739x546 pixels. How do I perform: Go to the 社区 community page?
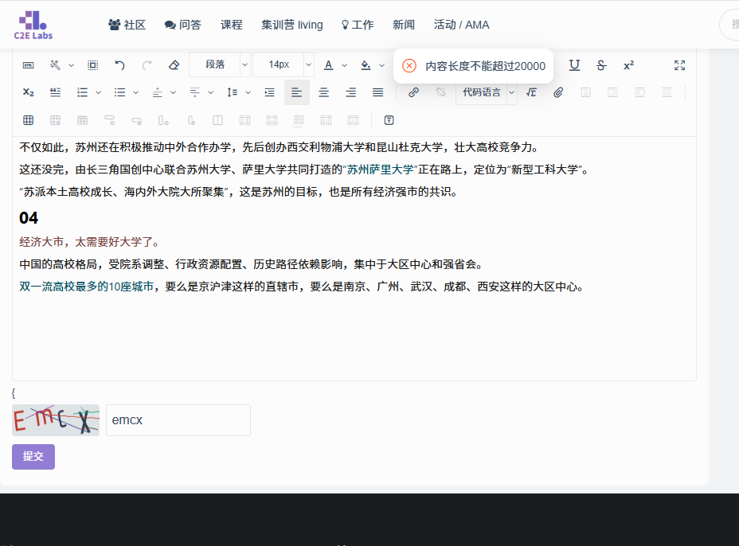tap(127, 25)
